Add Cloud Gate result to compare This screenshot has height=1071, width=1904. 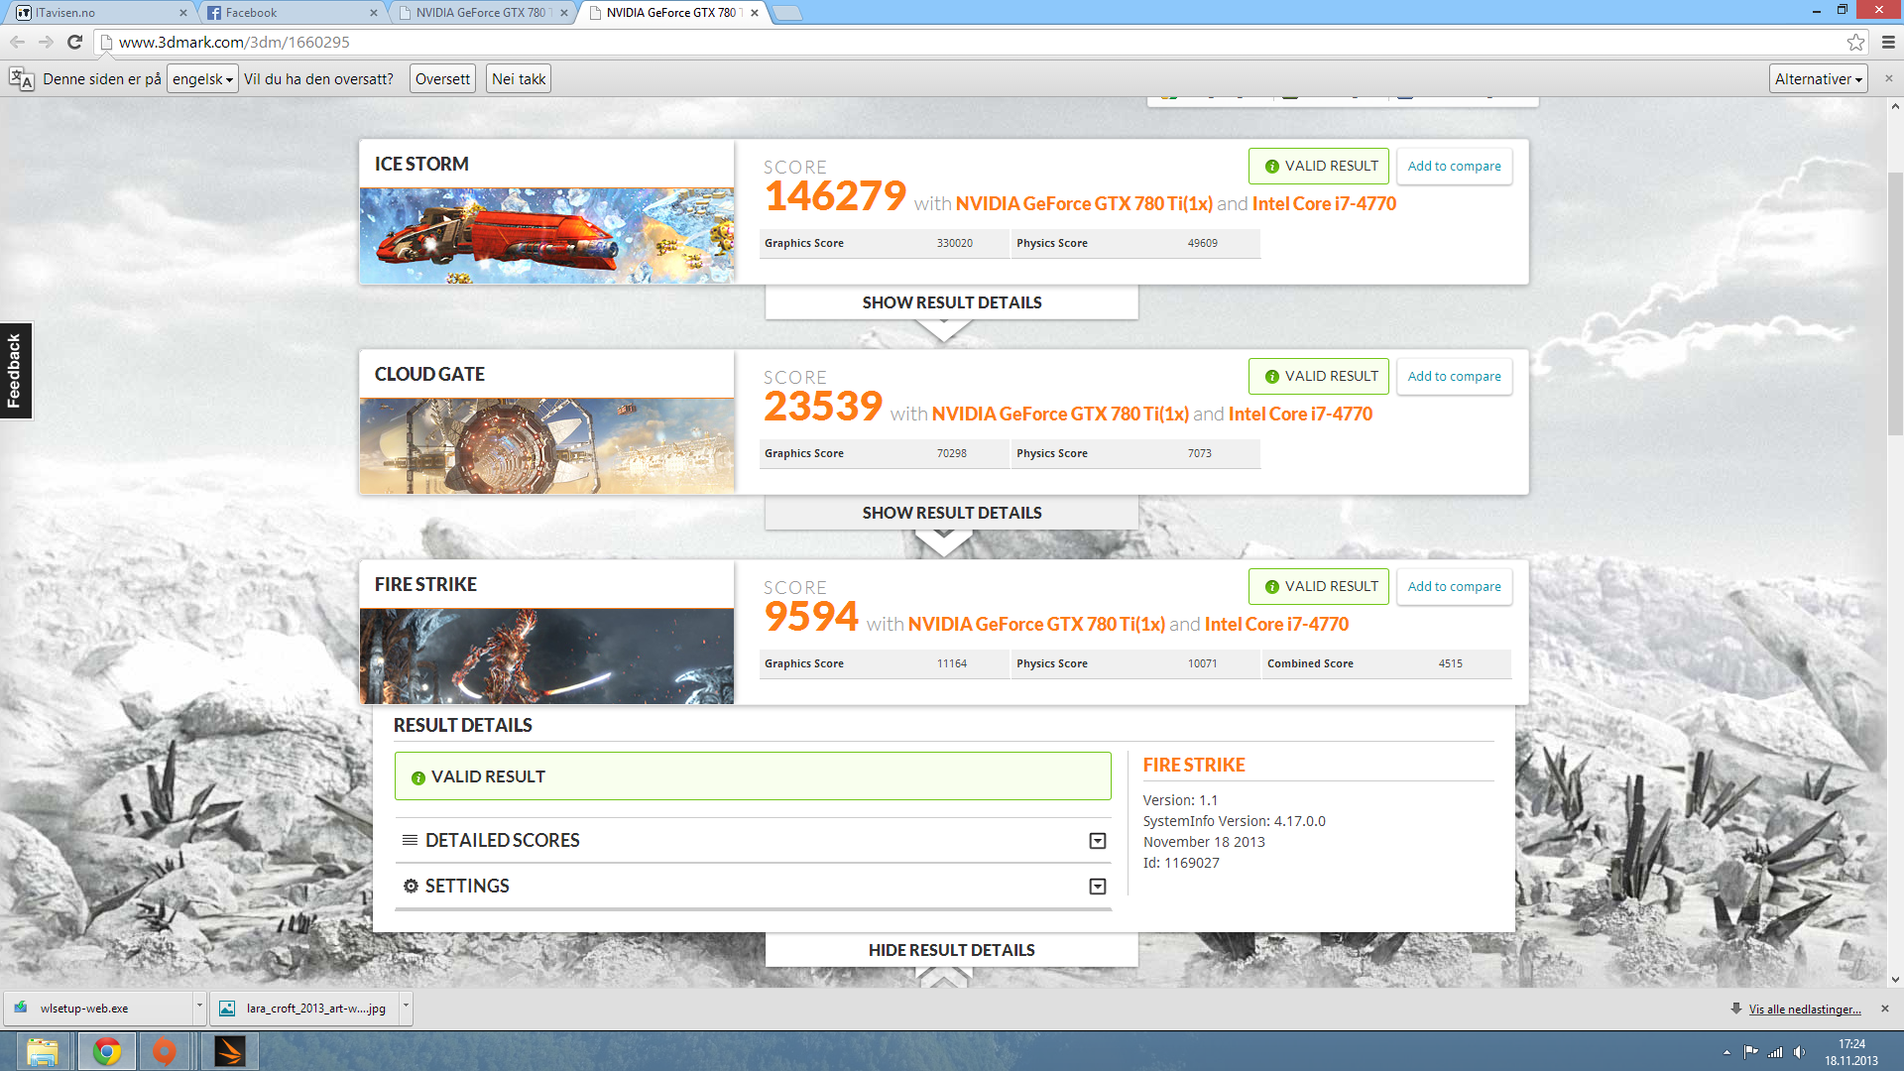pos(1454,377)
